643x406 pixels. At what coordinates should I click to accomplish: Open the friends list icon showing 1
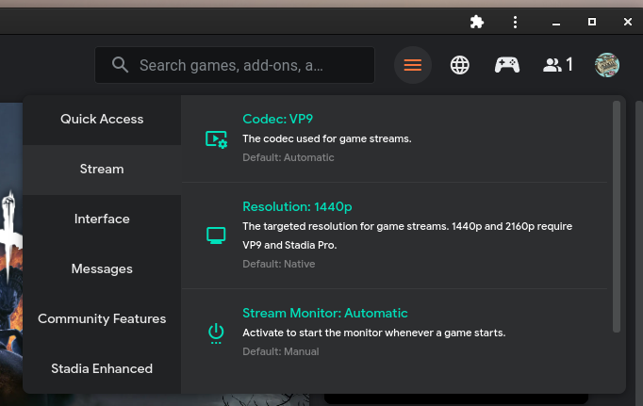(x=558, y=65)
